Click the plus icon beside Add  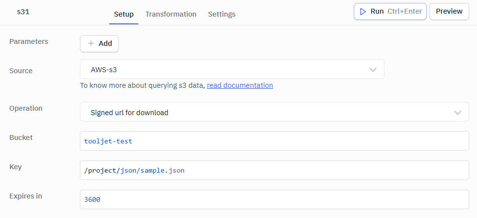click(91, 43)
